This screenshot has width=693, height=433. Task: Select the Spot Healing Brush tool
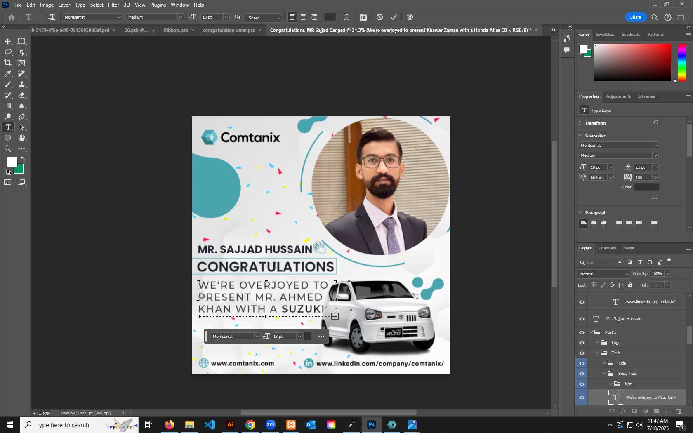pyautogui.click(x=22, y=73)
